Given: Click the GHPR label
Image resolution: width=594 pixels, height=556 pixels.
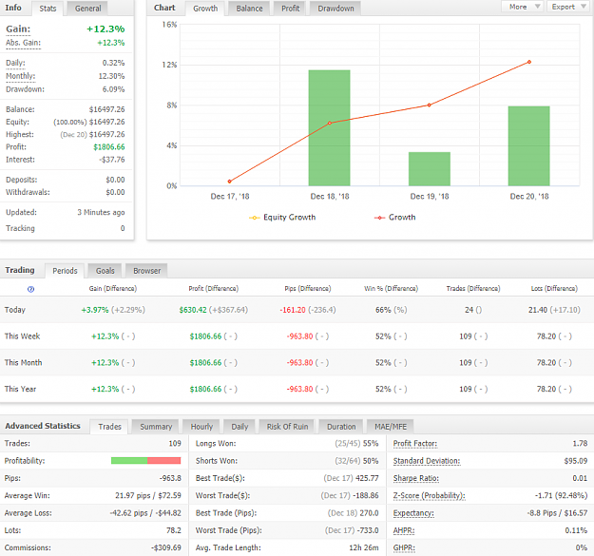Looking at the screenshot, I should [404, 548].
